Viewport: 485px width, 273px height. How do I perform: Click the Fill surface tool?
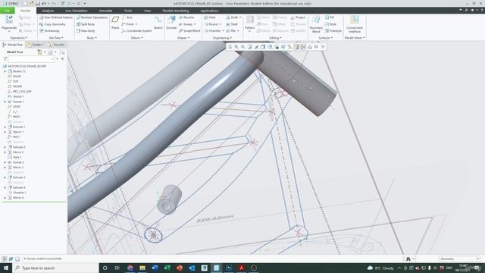click(x=329, y=17)
